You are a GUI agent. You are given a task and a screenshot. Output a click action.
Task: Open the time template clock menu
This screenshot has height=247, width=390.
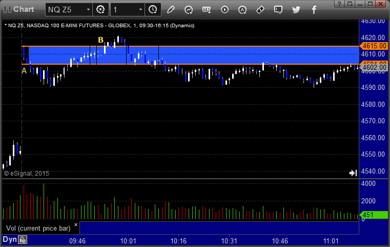pos(153,10)
